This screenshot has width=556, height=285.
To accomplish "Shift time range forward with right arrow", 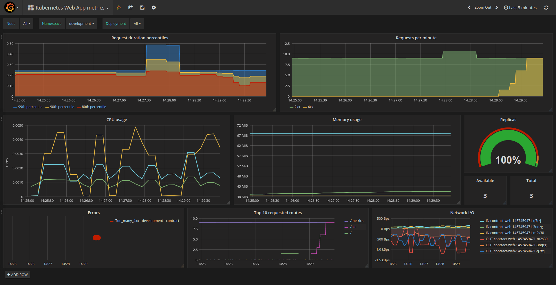I will (x=497, y=8).
